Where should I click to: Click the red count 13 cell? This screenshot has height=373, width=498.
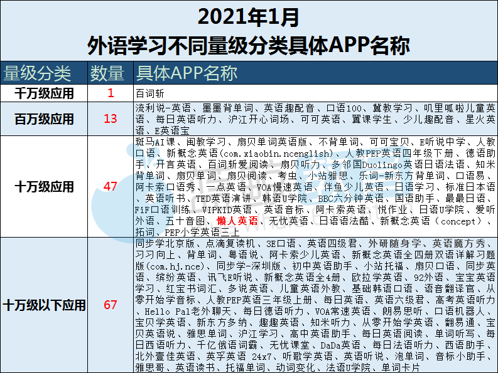(111, 119)
